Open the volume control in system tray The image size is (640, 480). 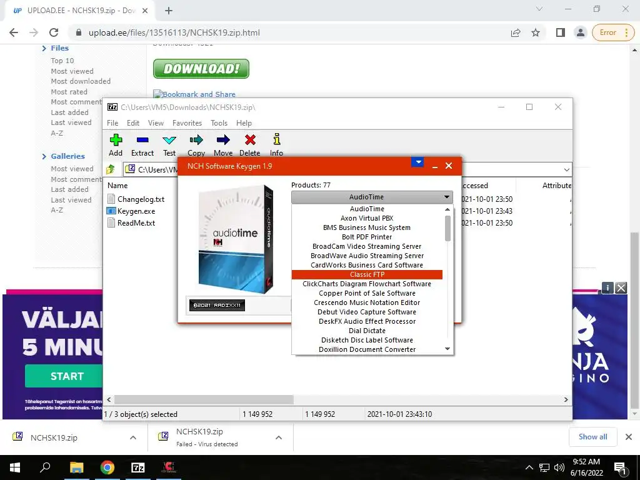coord(559,467)
